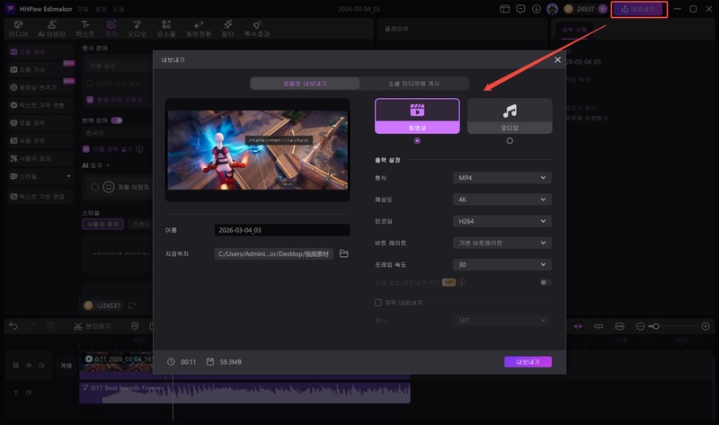The width and height of the screenshot is (719, 425).
Task: Select the 오디오 radio button
Action: click(510, 141)
